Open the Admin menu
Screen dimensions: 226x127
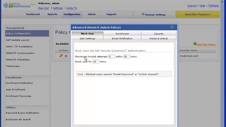pyautogui.click(x=92, y=14)
